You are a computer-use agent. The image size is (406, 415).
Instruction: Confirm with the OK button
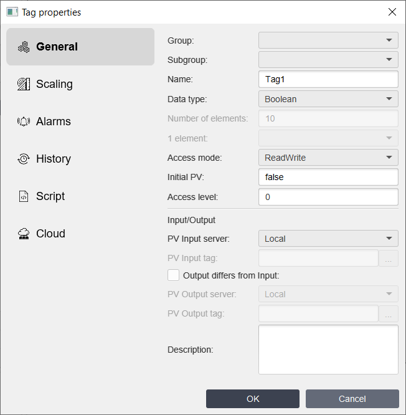pyautogui.click(x=253, y=399)
